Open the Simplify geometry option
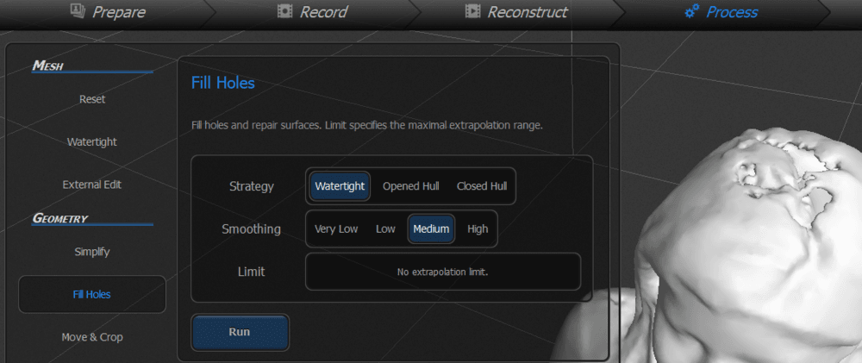This screenshot has height=363, width=862. click(92, 252)
